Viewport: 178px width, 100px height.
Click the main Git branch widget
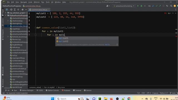(x=173, y=93)
